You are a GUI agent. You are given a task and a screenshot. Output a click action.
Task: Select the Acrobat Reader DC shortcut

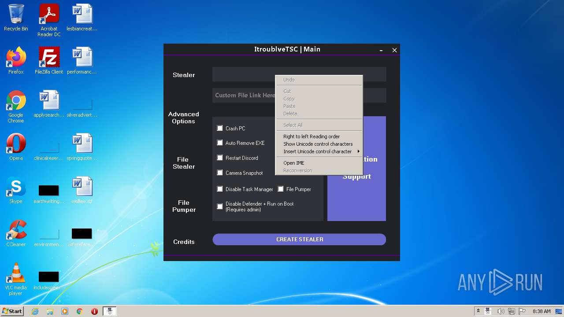click(49, 20)
